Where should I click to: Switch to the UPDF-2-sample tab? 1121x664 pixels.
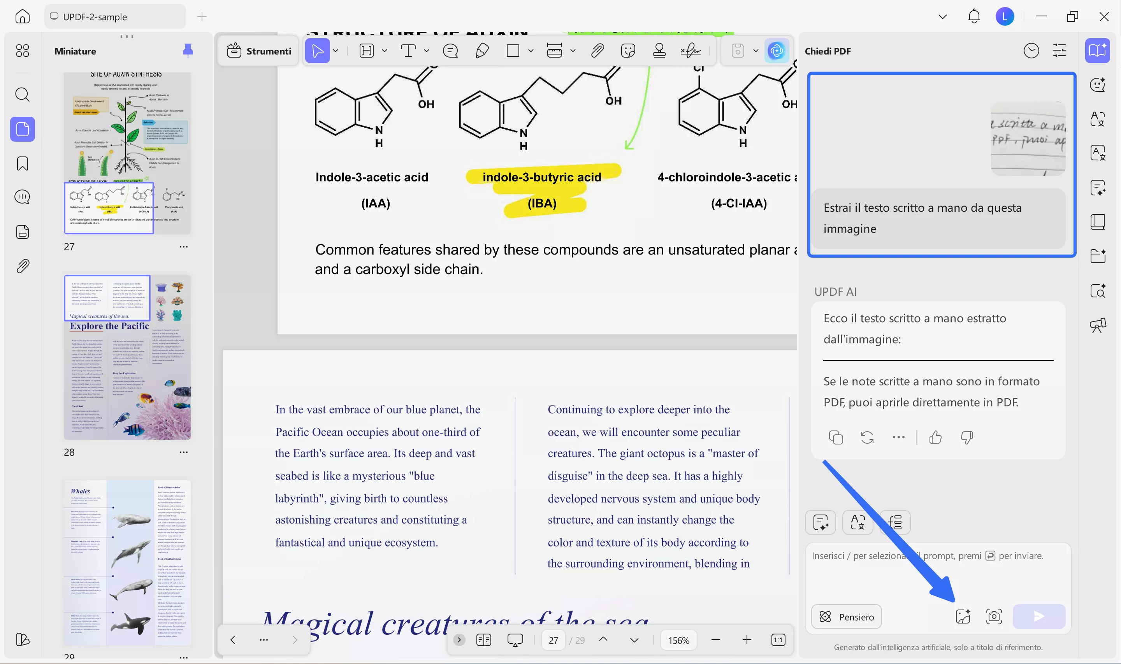114,17
